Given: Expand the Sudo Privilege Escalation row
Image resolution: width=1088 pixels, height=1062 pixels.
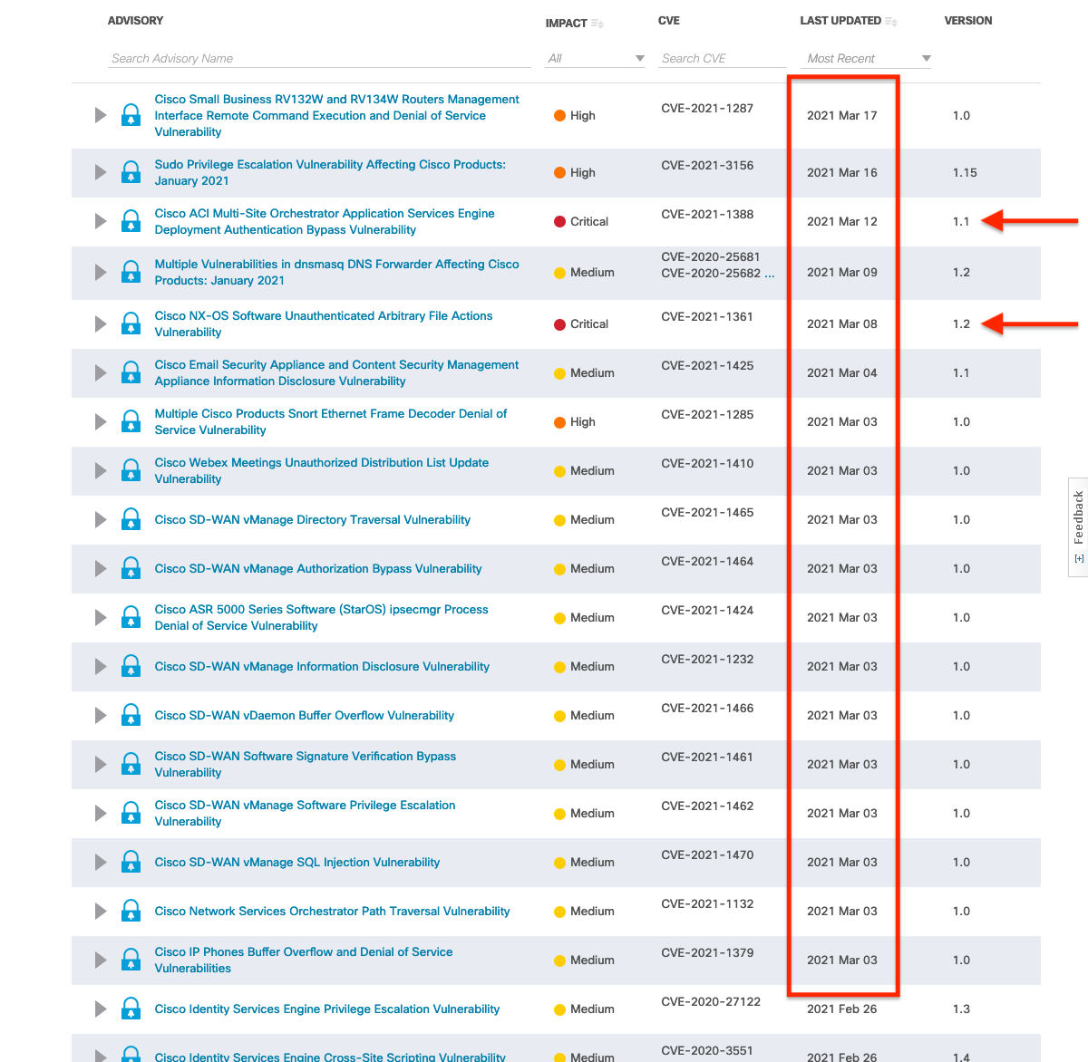Looking at the screenshot, I should pyautogui.click(x=101, y=172).
